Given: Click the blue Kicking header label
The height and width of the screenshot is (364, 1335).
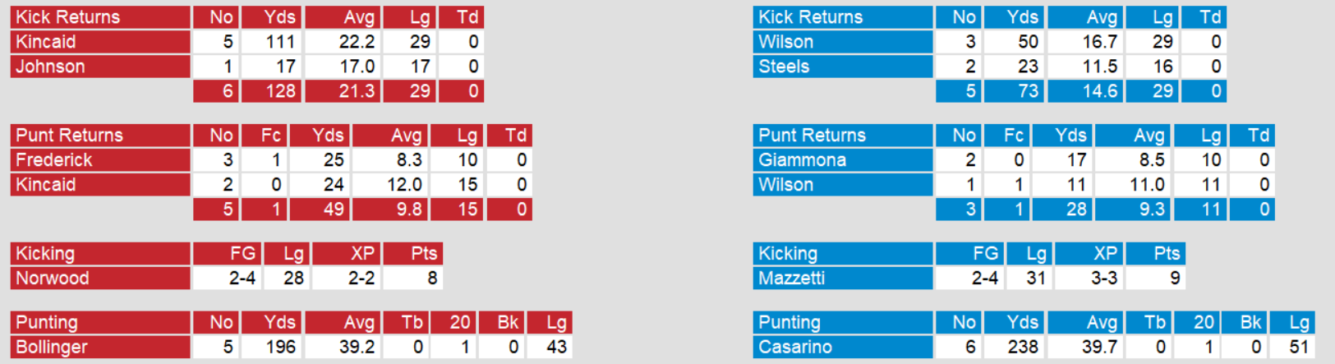Looking at the screenshot, I should coord(843,254).
